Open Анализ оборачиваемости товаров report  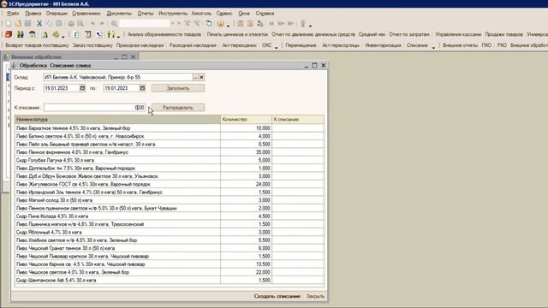click(x=164, y=34)
